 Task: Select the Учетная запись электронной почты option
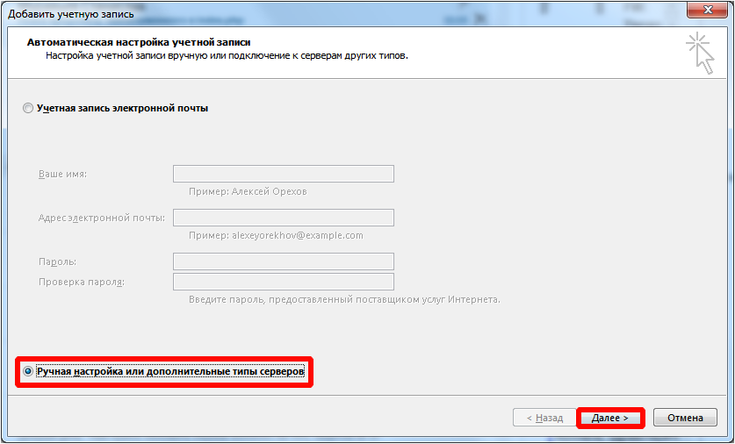point(29,108)
